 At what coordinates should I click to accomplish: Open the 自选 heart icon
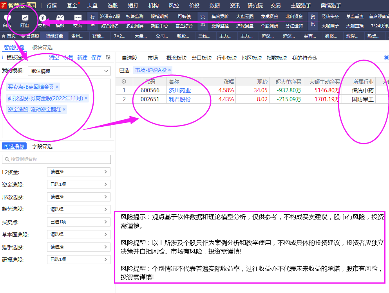click(7, 18)
